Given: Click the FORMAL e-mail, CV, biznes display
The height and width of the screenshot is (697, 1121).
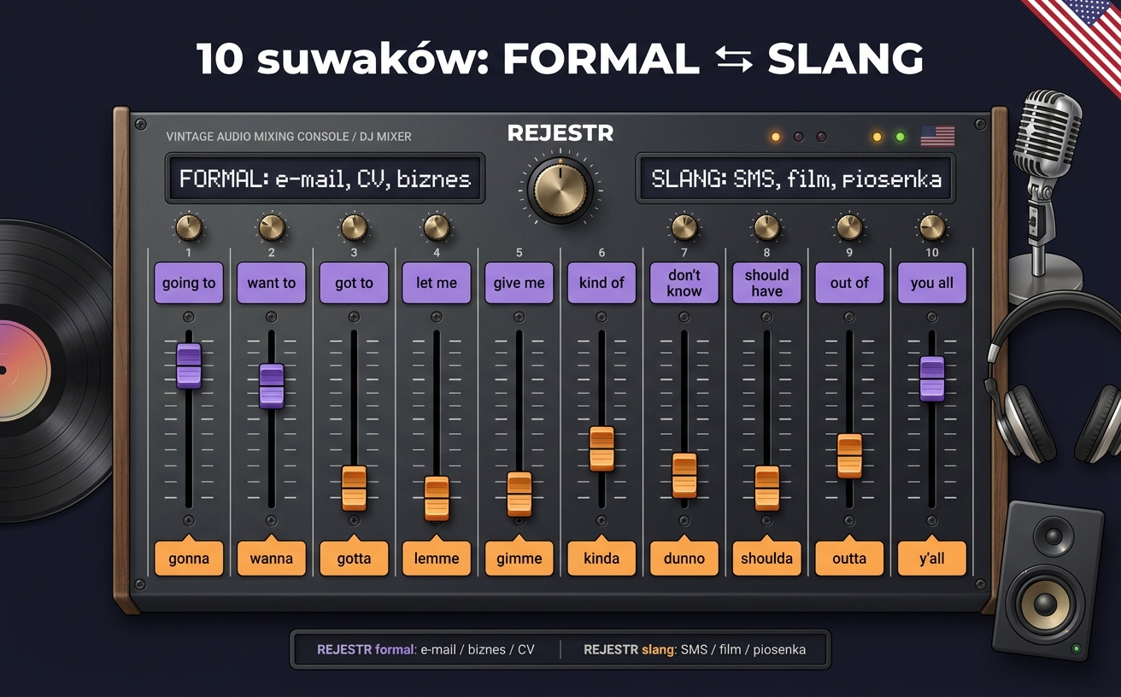Looking at the screenshot, I should (326, 179).
